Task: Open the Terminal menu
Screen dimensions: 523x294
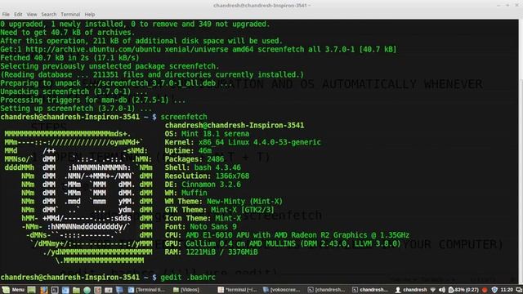Action: (x=70, y=15)
